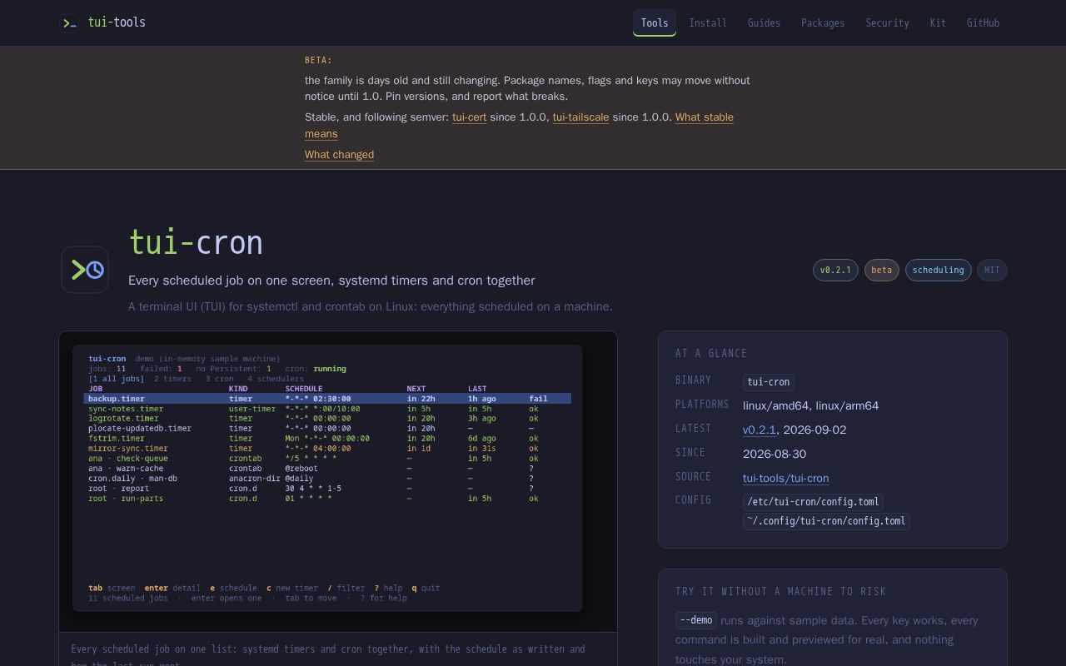The height and width of the screenshot is (666, 1066).
Task: Click the BETA: label in banner
Action: (318, 61)
